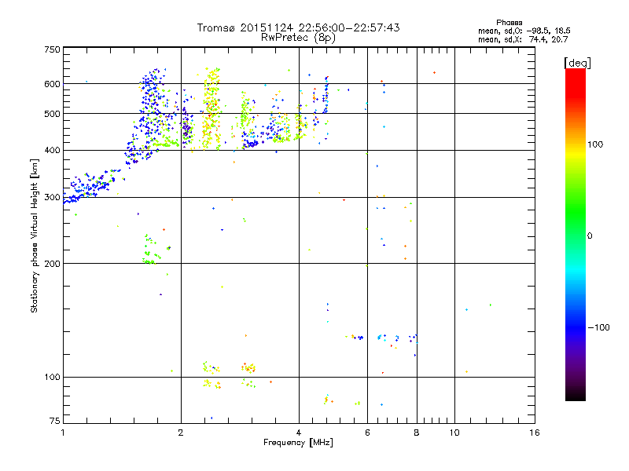Screen dimensions: 629x471
Task: Click the x-axis label '16'
Action: pyautogui.click(x=535, y=433)
